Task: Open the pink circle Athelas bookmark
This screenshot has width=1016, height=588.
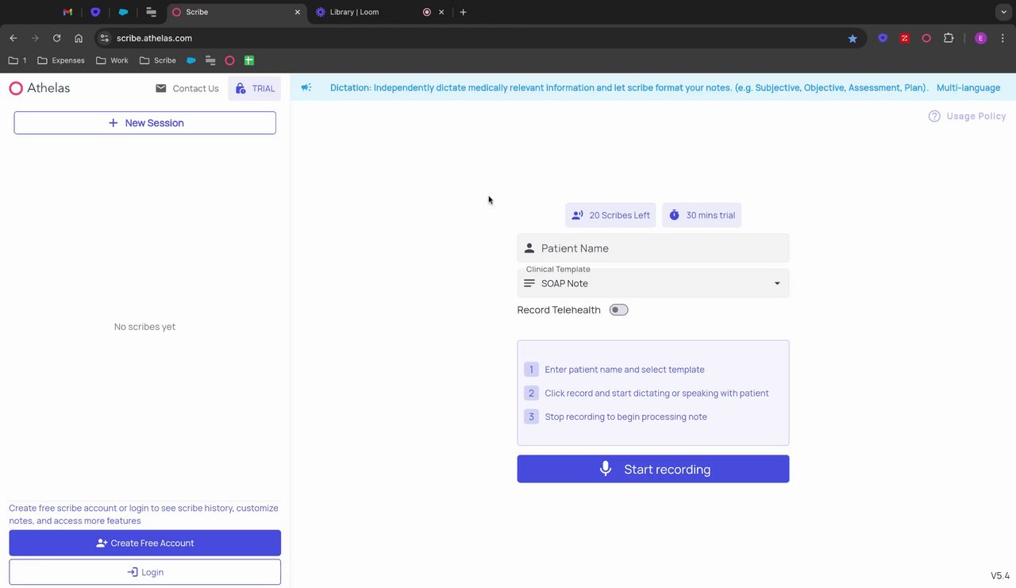Action: [229, 60]
